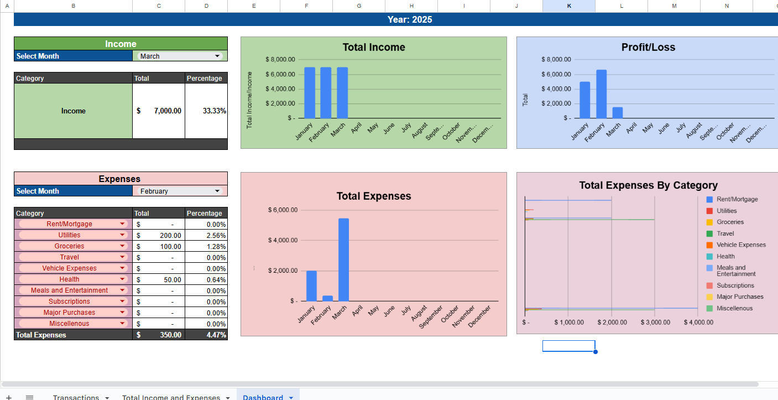Open the Dashboard tab dropdown menu

click(291, 398)
